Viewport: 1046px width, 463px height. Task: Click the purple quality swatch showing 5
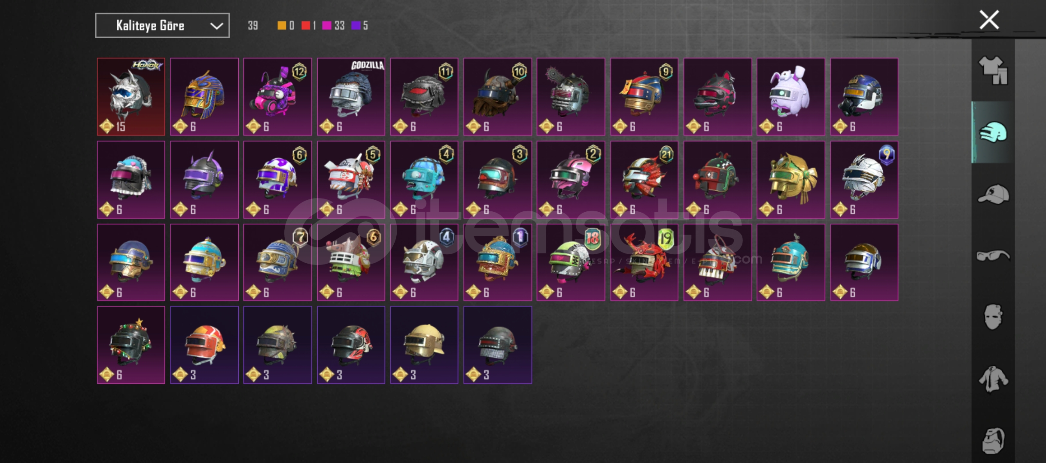pos(360,26)
